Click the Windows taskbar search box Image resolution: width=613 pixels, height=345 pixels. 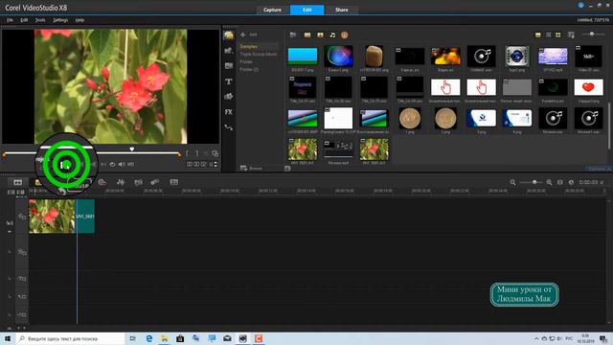point(71,338)
